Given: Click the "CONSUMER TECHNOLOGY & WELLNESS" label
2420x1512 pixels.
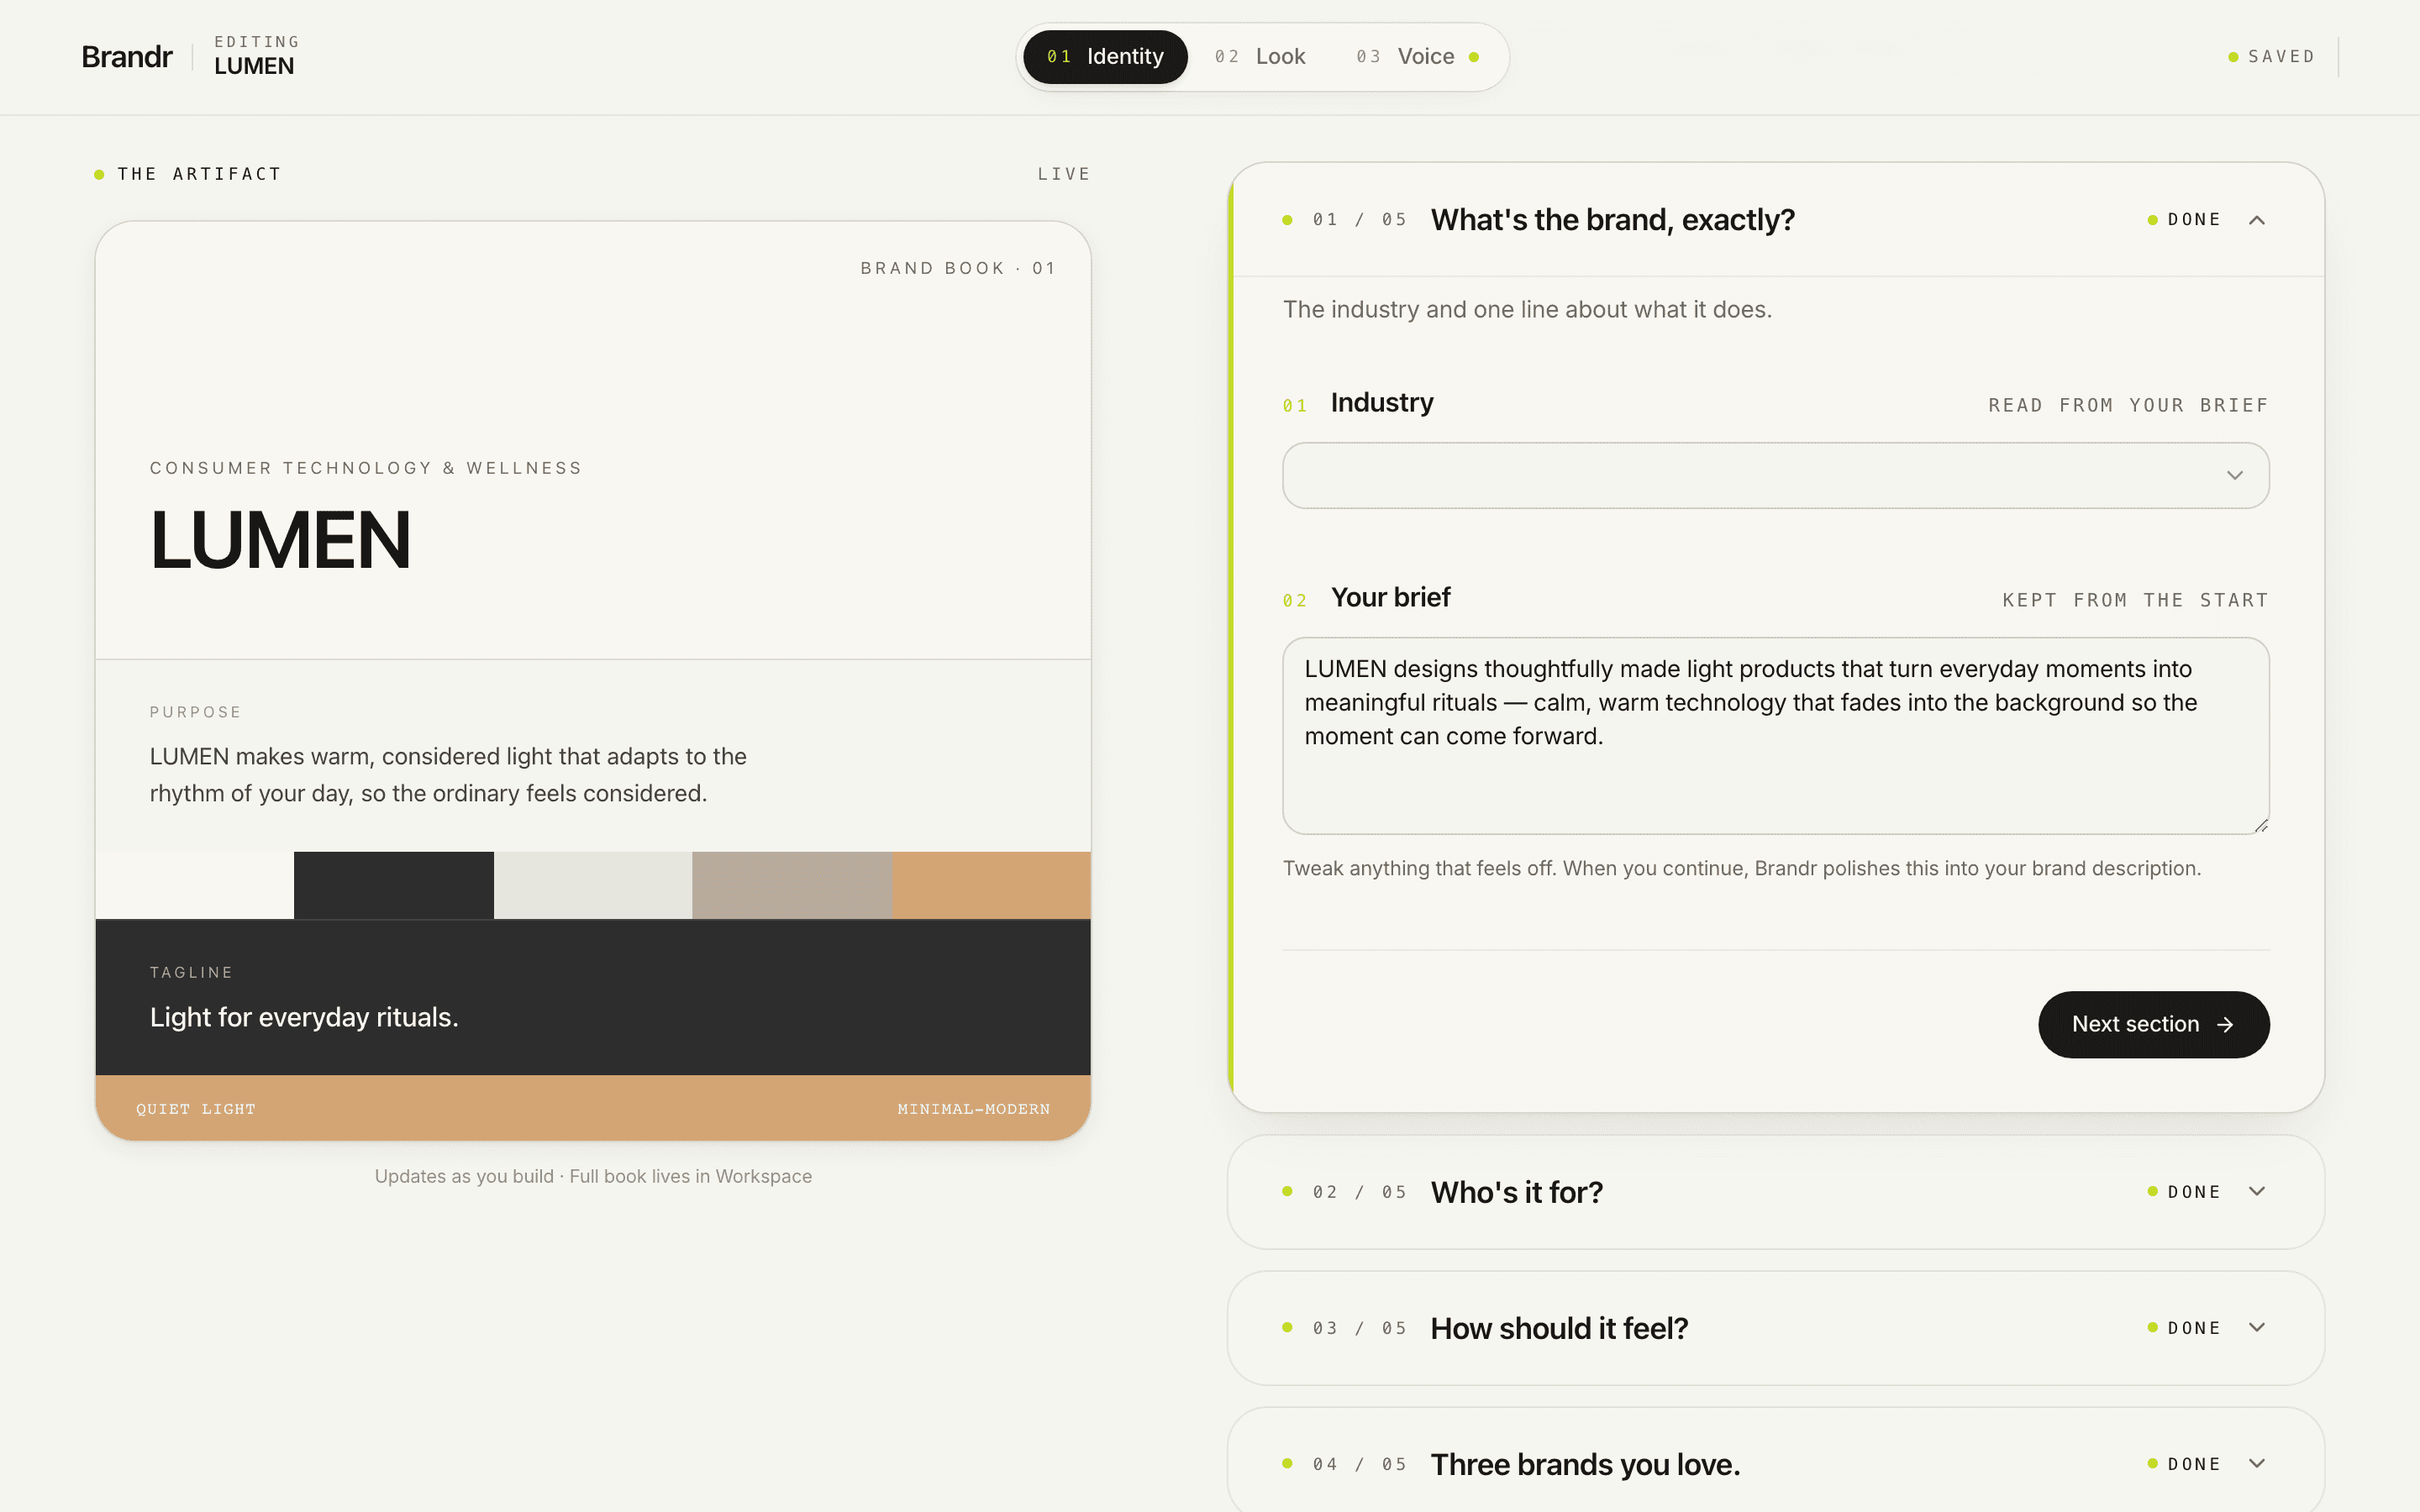Looking at the screenshot, I should point(366,468).
